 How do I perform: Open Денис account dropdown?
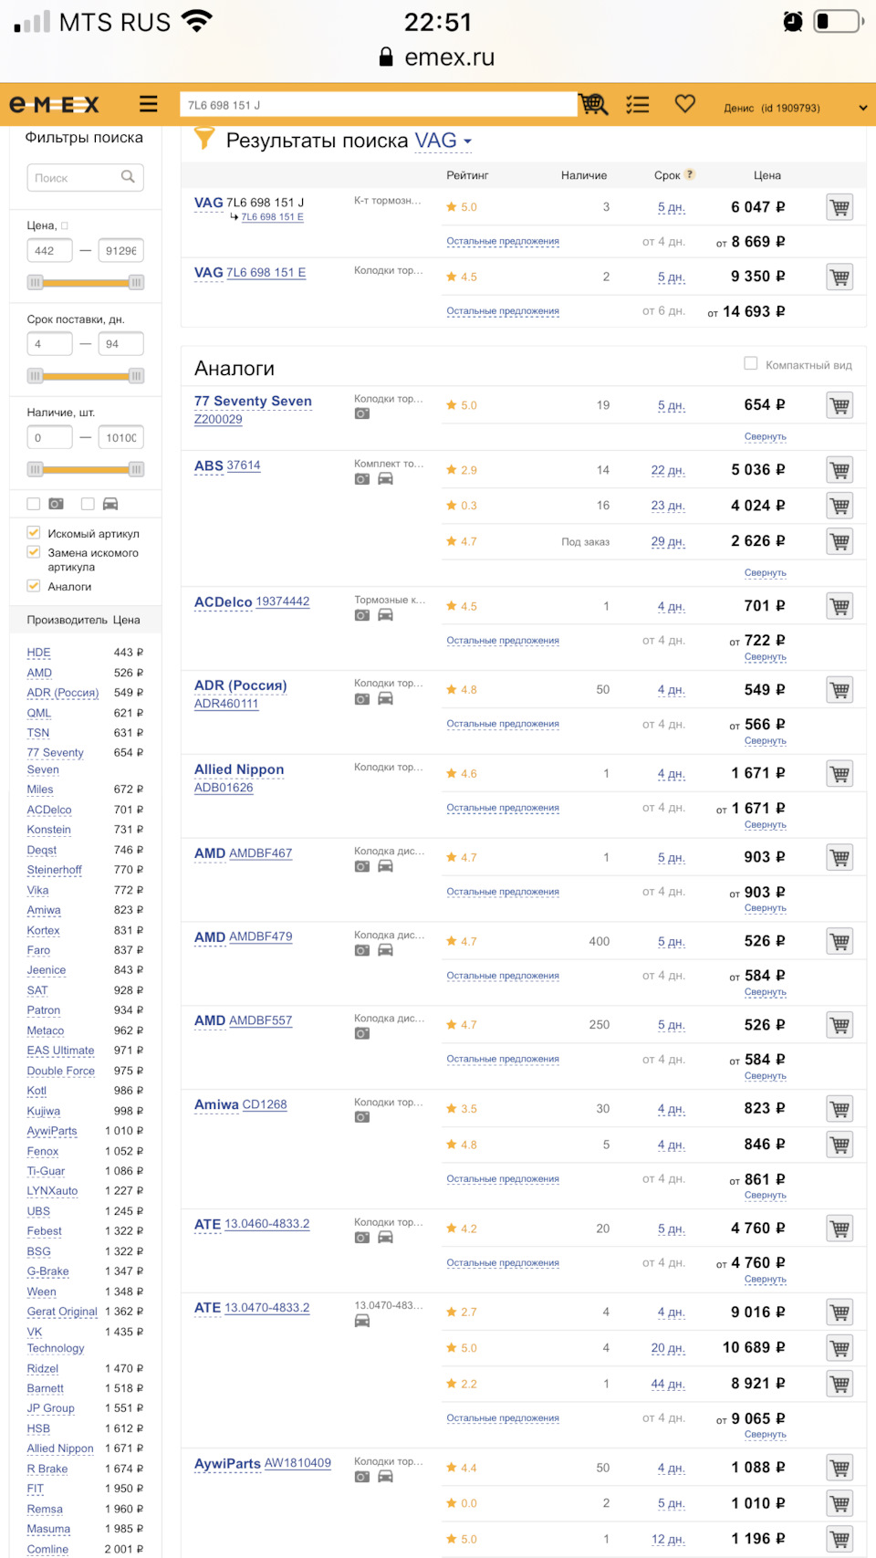pos(796,108)
